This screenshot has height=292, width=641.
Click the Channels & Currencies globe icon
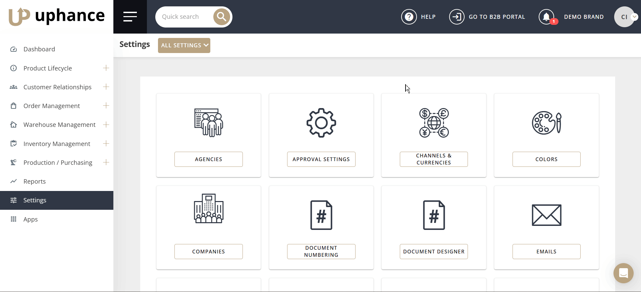coord(434,123)
